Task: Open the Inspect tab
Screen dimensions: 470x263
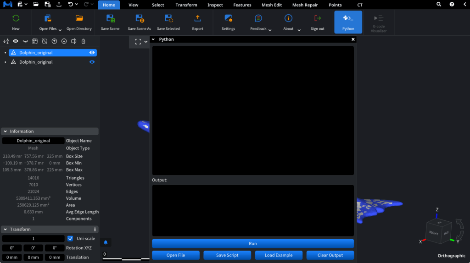Action: point(215,5)
